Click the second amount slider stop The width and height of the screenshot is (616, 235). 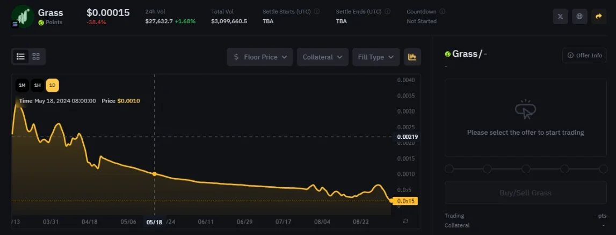[487, 169]
